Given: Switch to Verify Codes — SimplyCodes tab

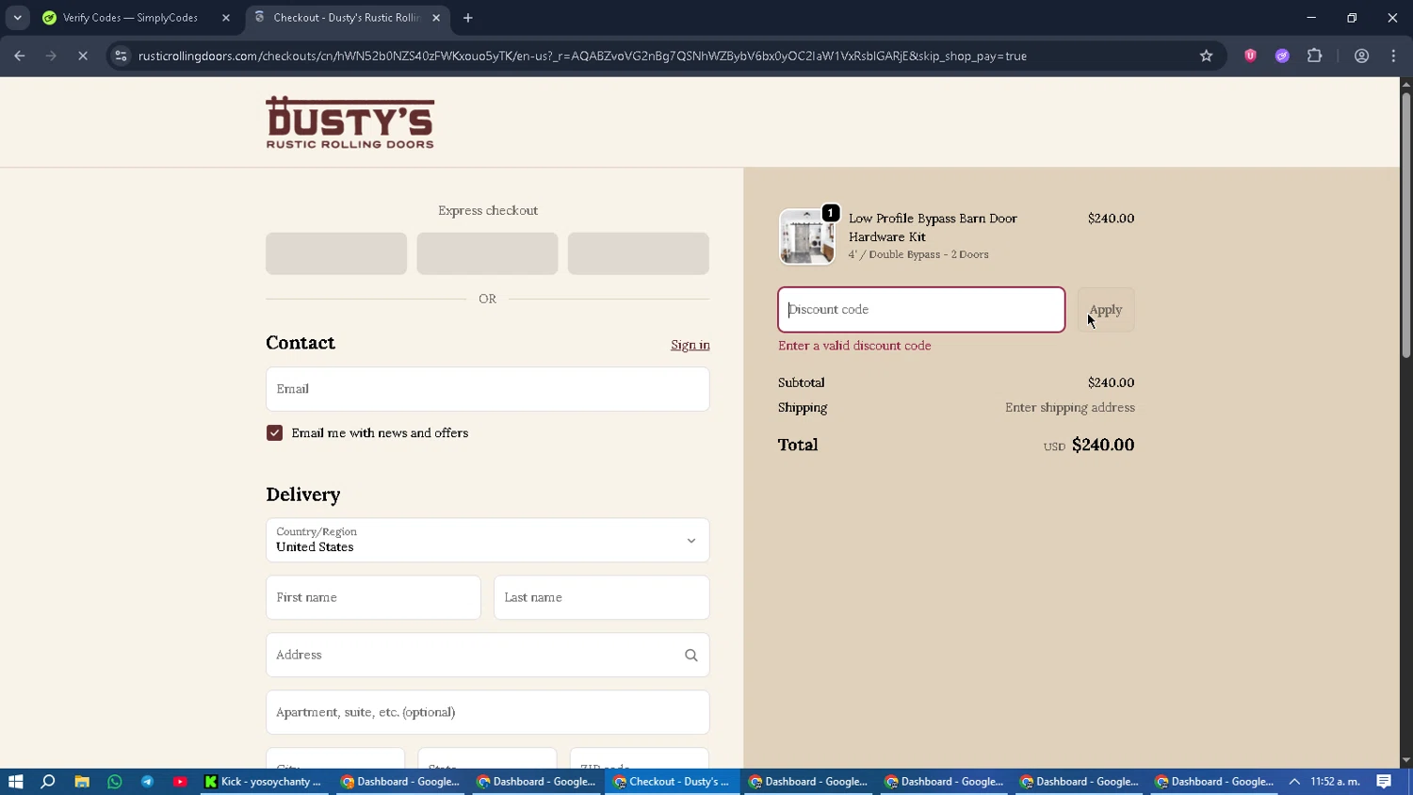Looking at the screenshot, I should (130, 18).
